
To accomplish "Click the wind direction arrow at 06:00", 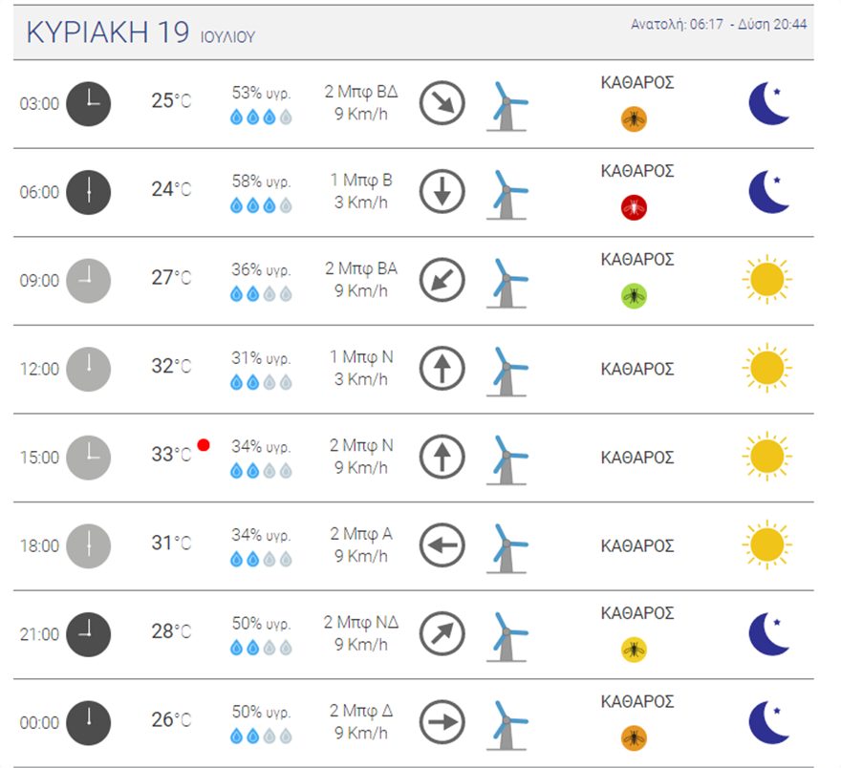I will coord(442,192).
